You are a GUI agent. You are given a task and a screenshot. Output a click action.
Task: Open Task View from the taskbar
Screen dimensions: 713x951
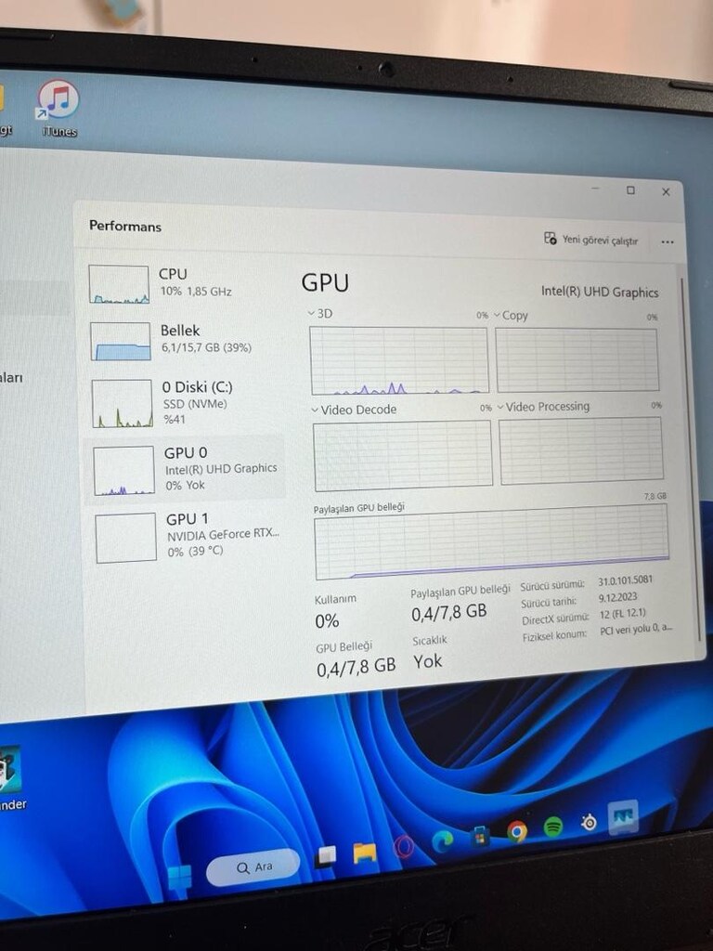[x=325, y=856]
